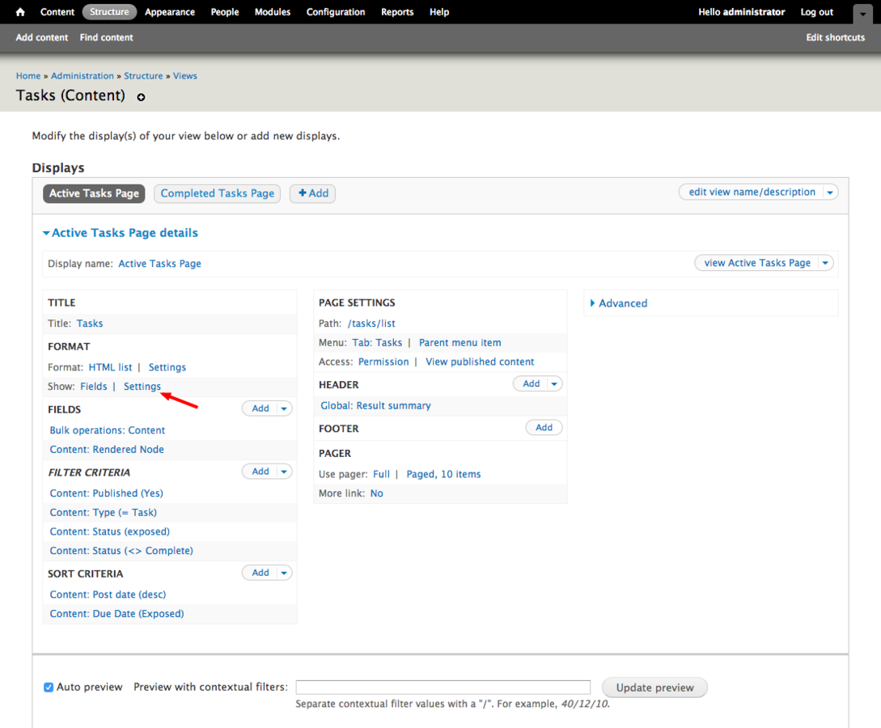This screenshot has width=881, height=728.
Task: Click the Update preview button
Action: (x=654, y=688)
